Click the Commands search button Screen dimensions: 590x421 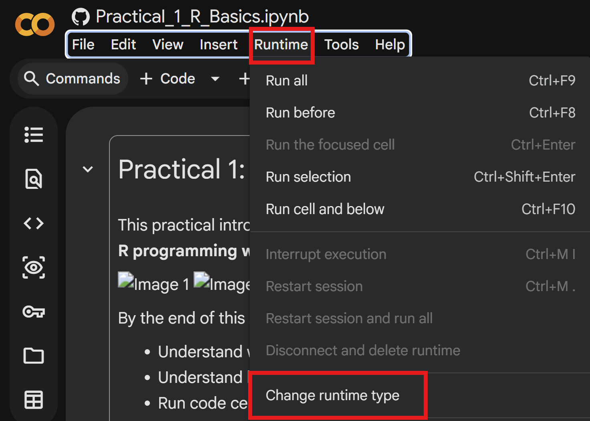coord(73,79)
